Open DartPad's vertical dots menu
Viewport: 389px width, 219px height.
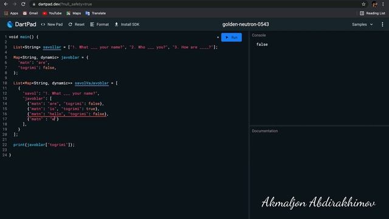pos(382,24)
